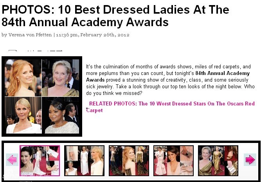Click author name Verena von Pfetten
261x182 pixels.
30,35
